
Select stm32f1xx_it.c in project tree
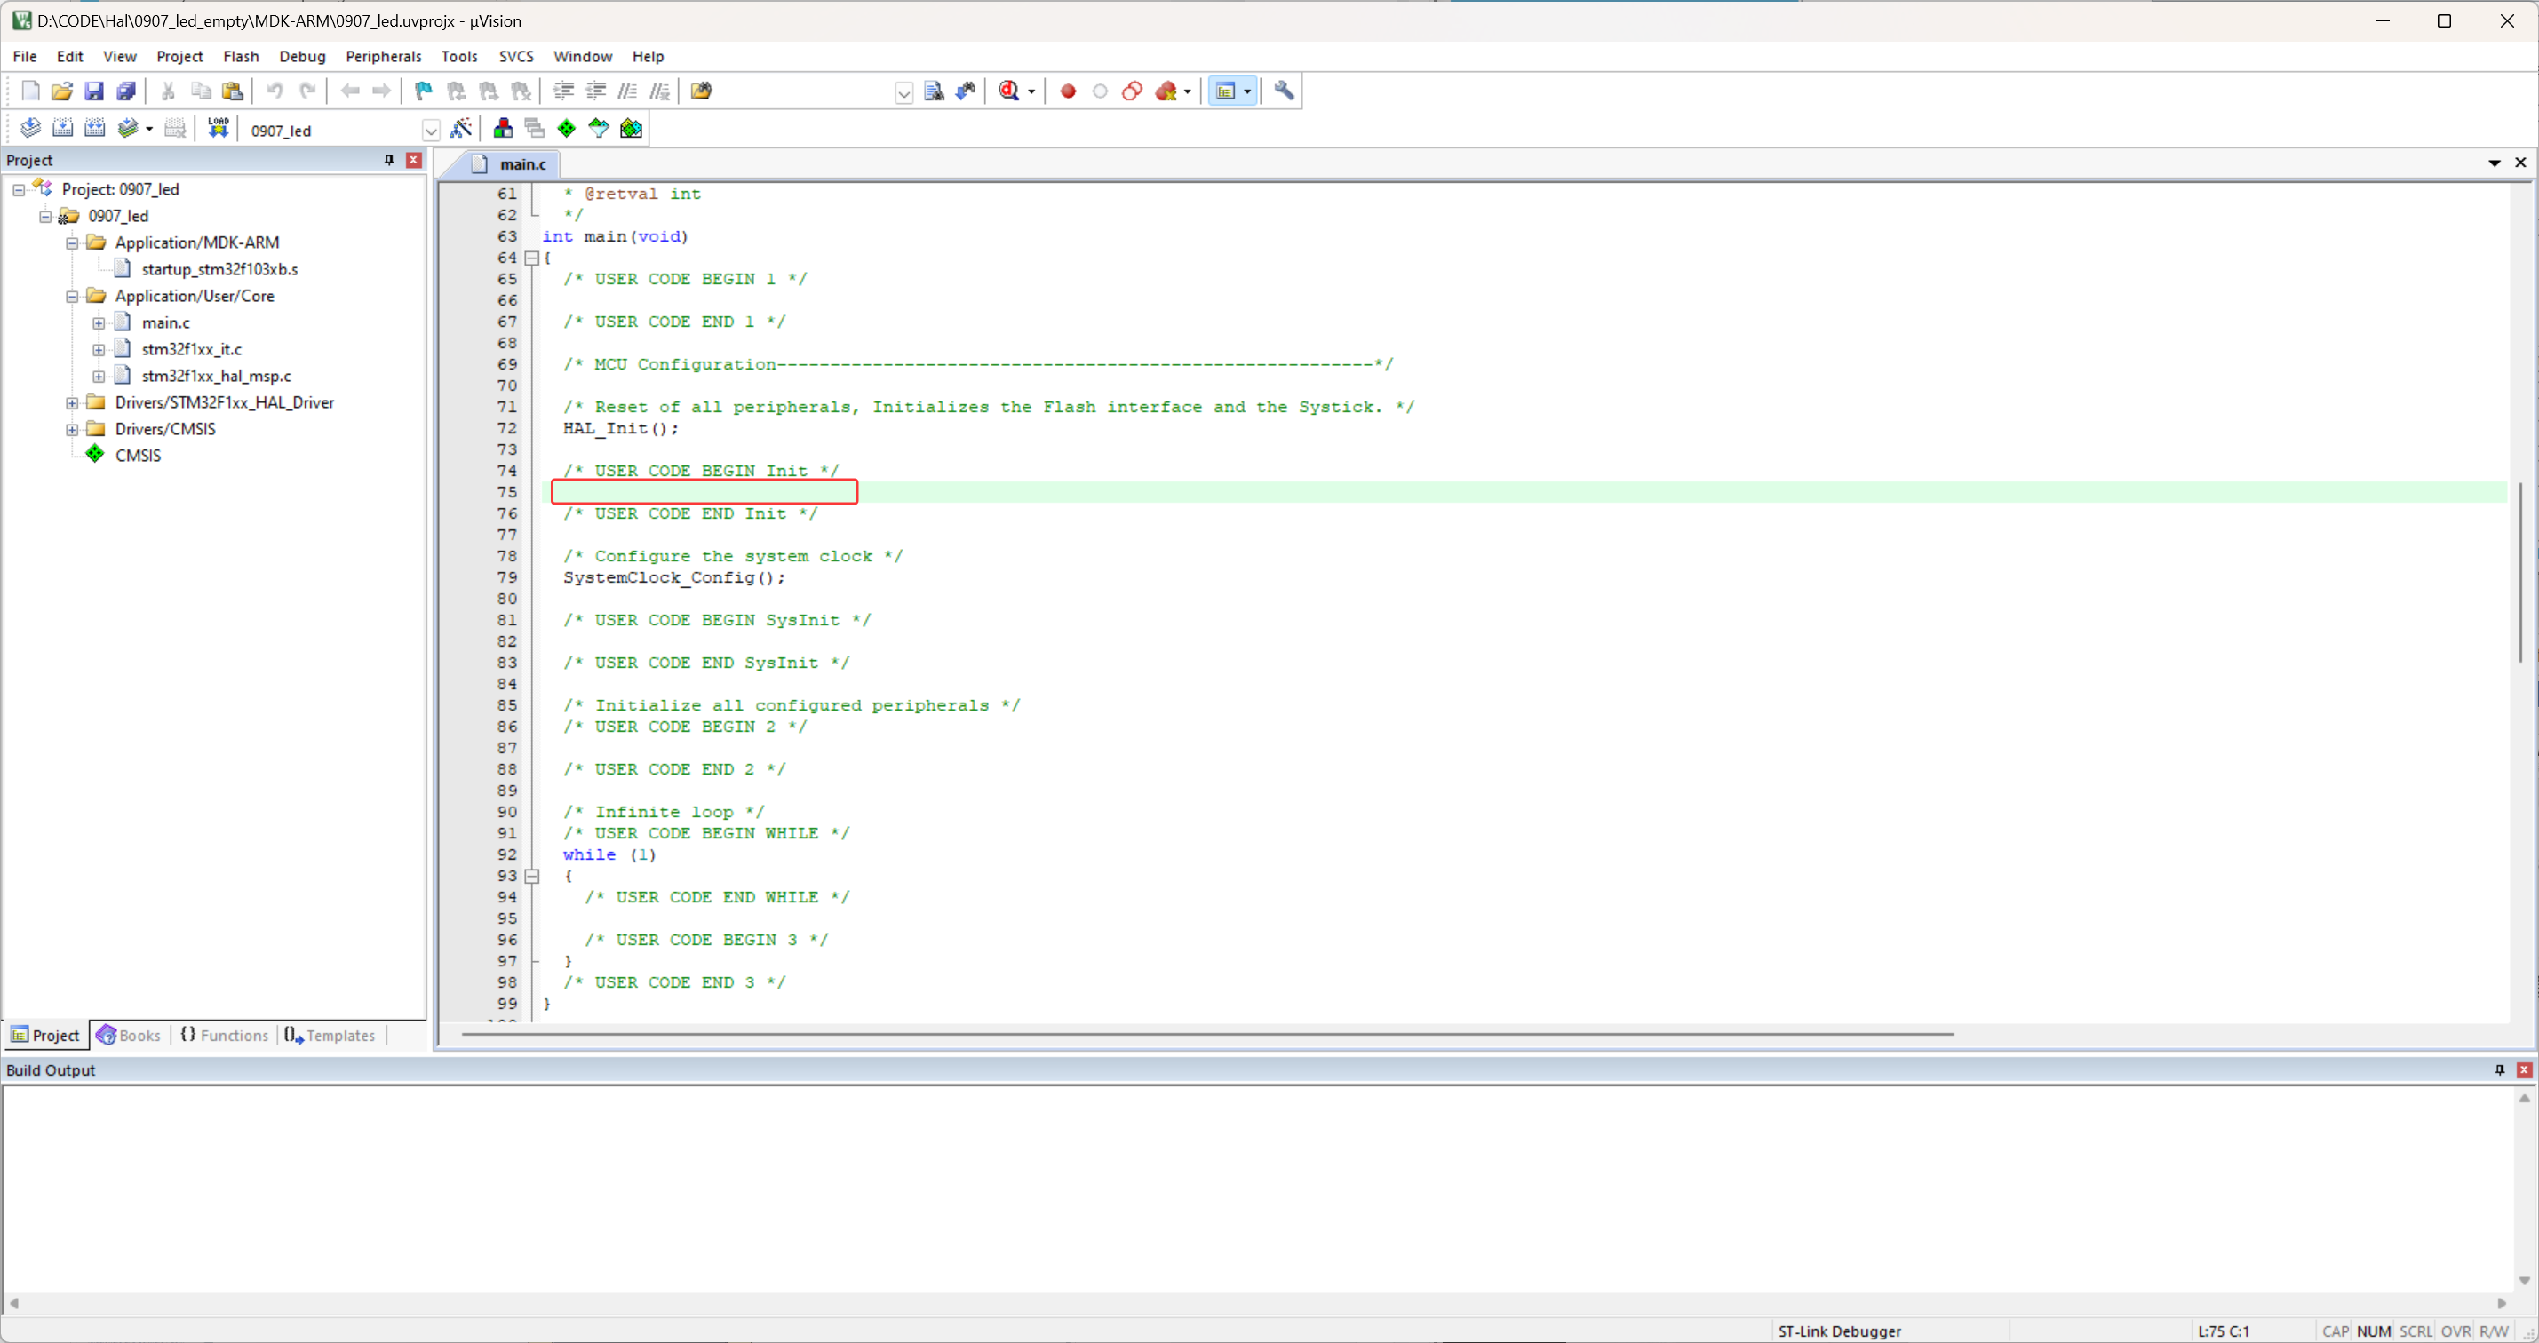tap(191, 349)
